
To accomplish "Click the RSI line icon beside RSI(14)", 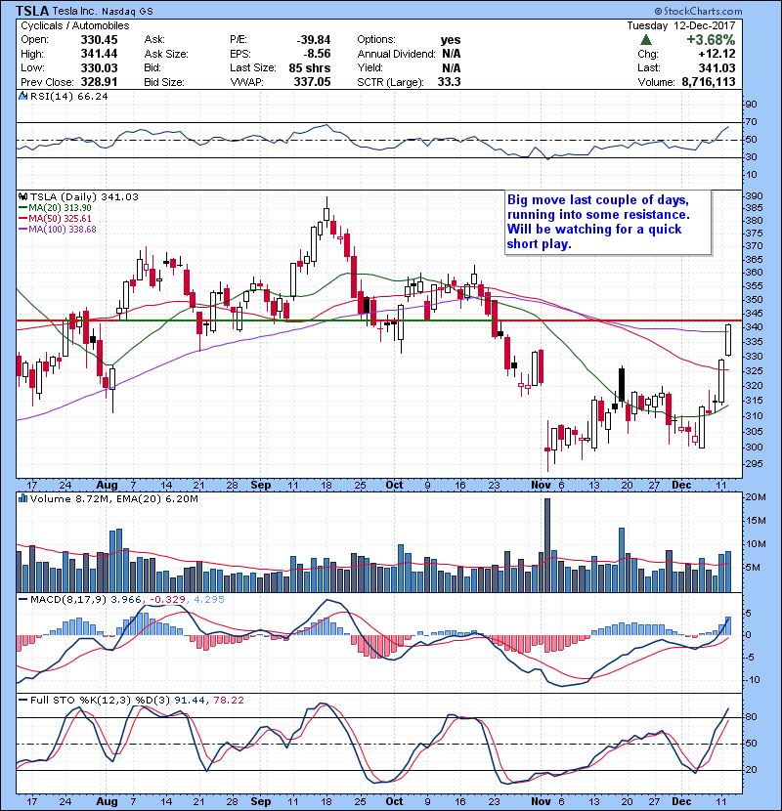I will click(22, 96).
